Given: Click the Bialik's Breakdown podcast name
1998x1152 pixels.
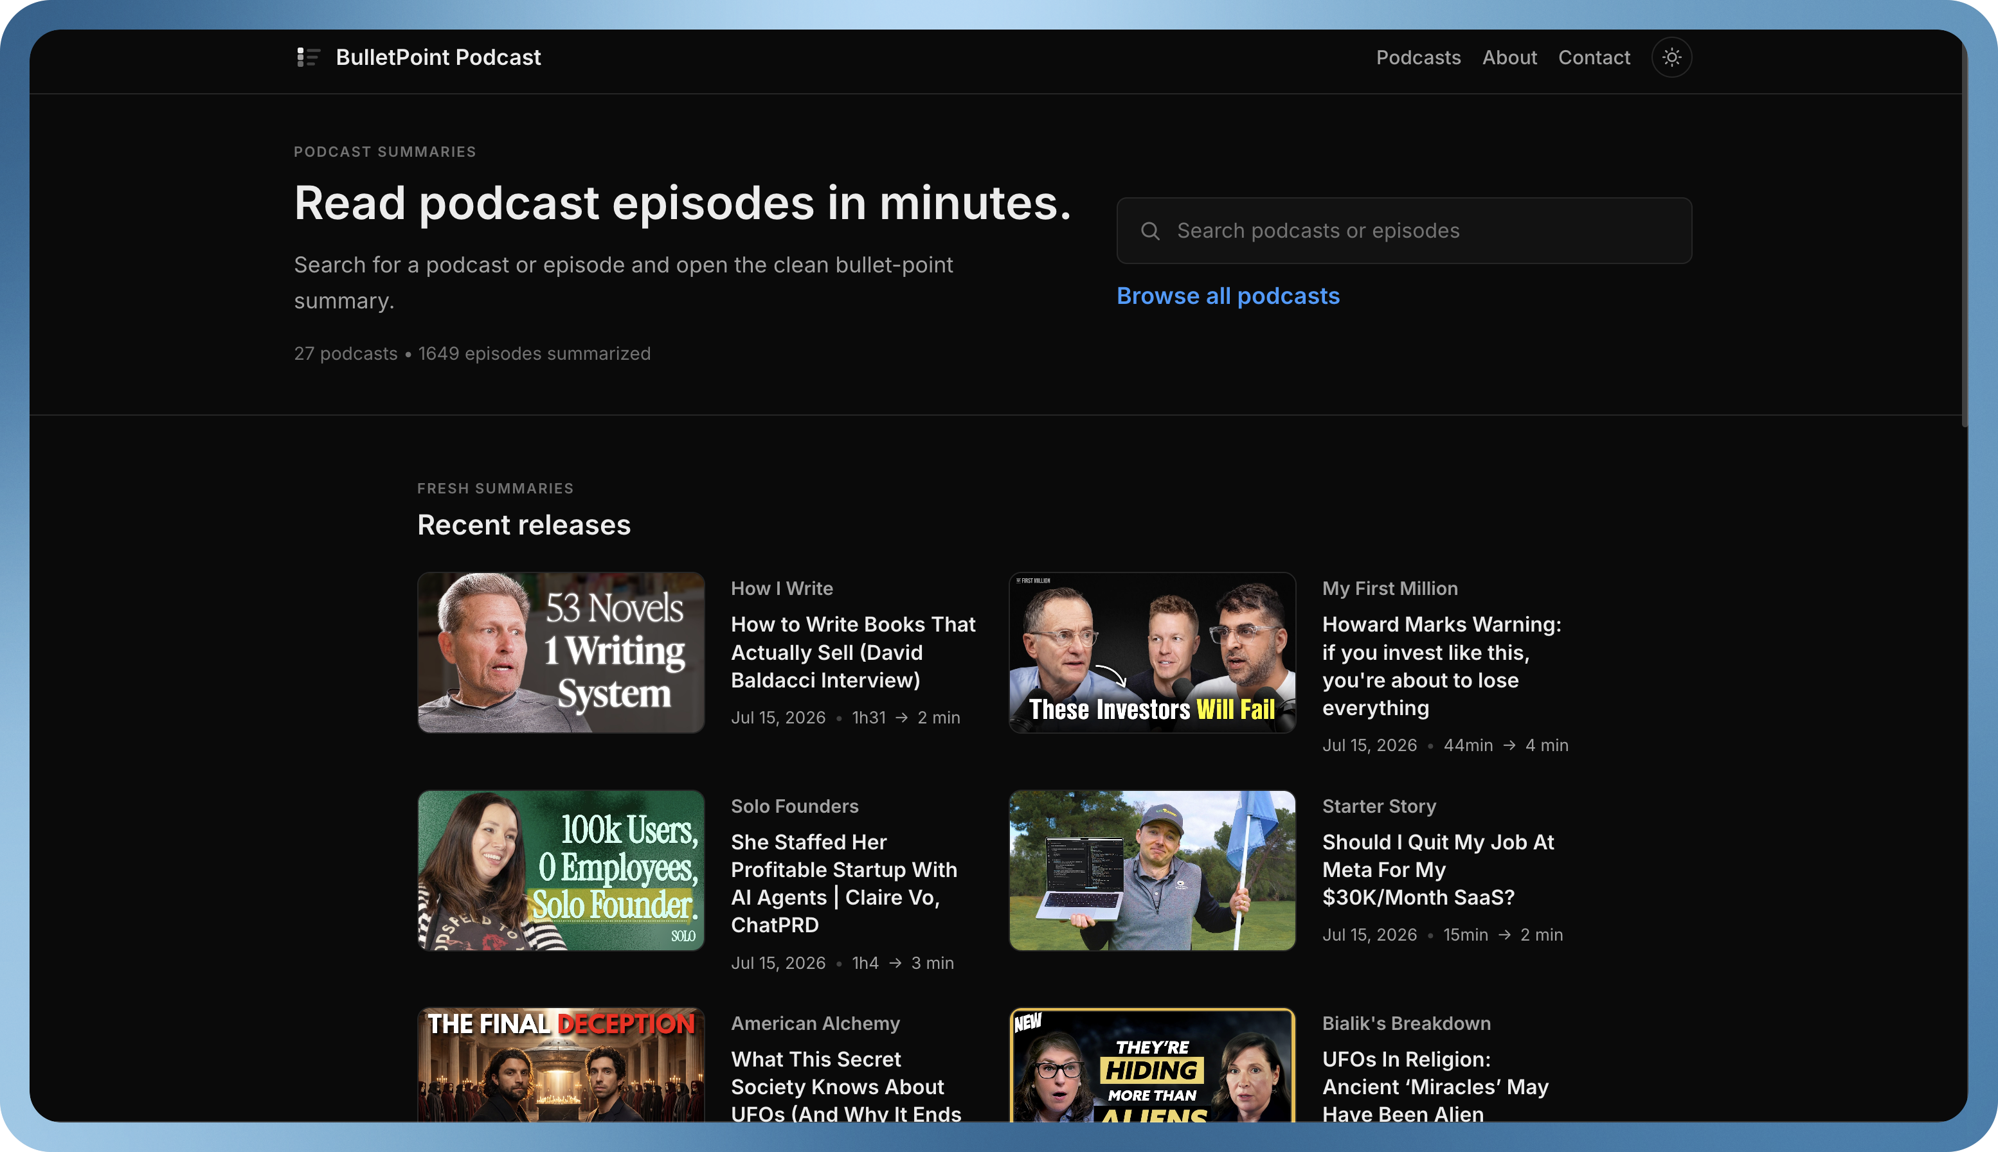Looking at the screenshot, I should [1406, 1024].
